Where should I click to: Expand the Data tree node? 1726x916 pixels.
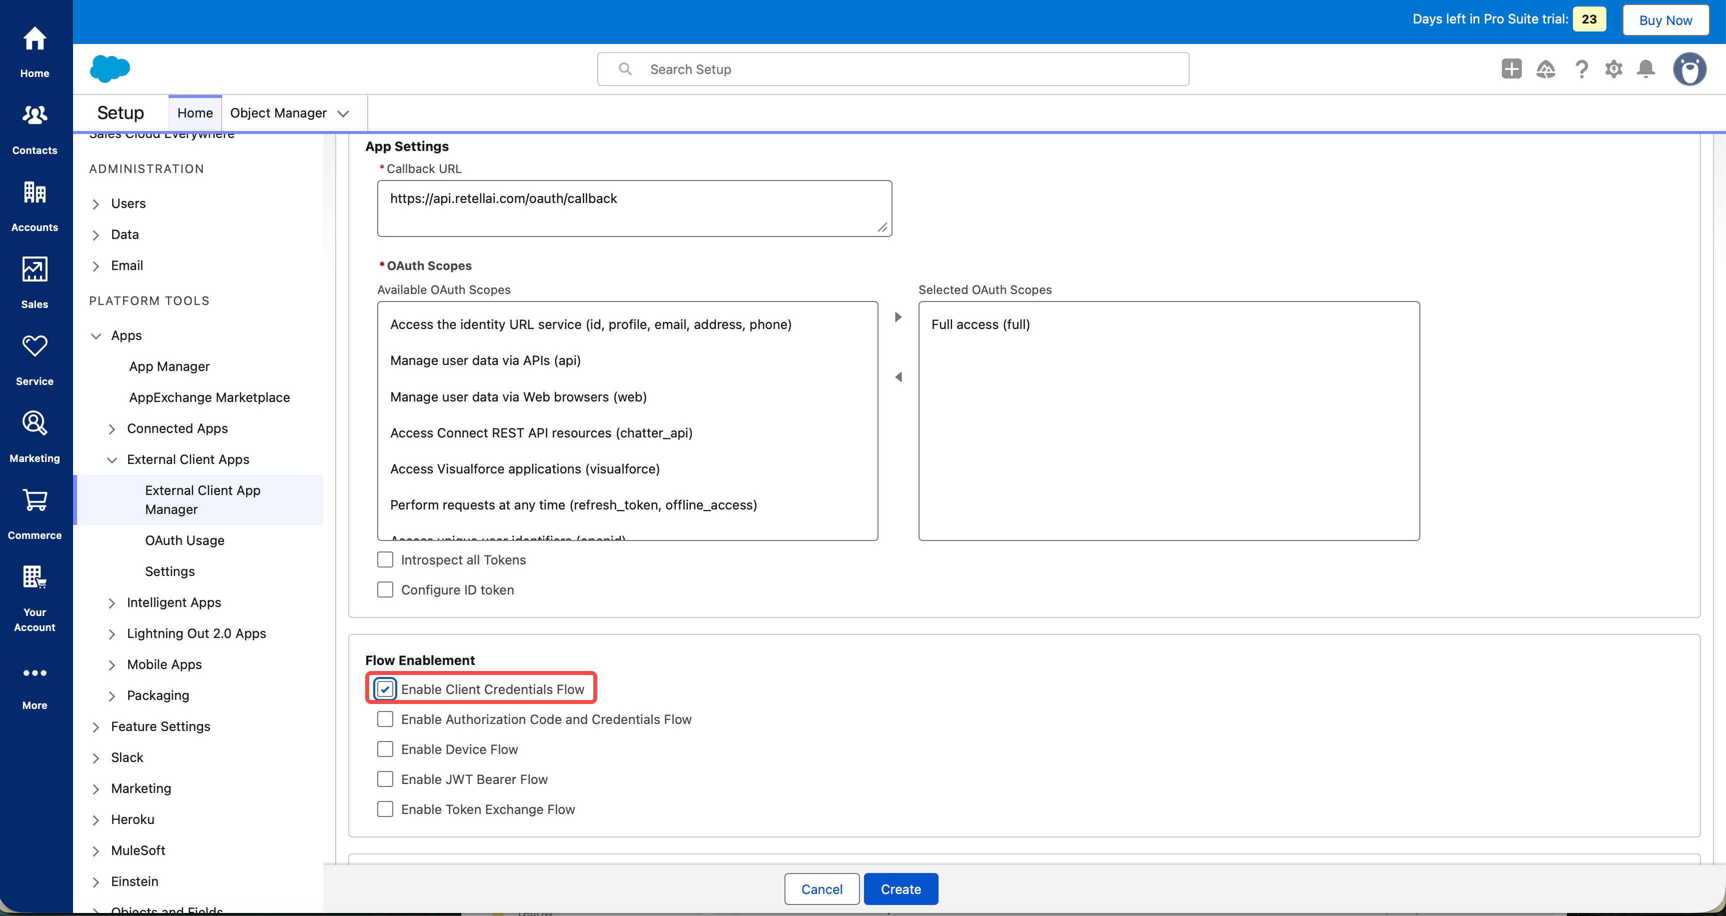pyautogui.click(x=96, y=235)
